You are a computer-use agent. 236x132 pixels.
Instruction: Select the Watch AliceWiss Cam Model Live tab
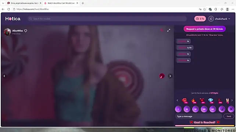point(61,3)
